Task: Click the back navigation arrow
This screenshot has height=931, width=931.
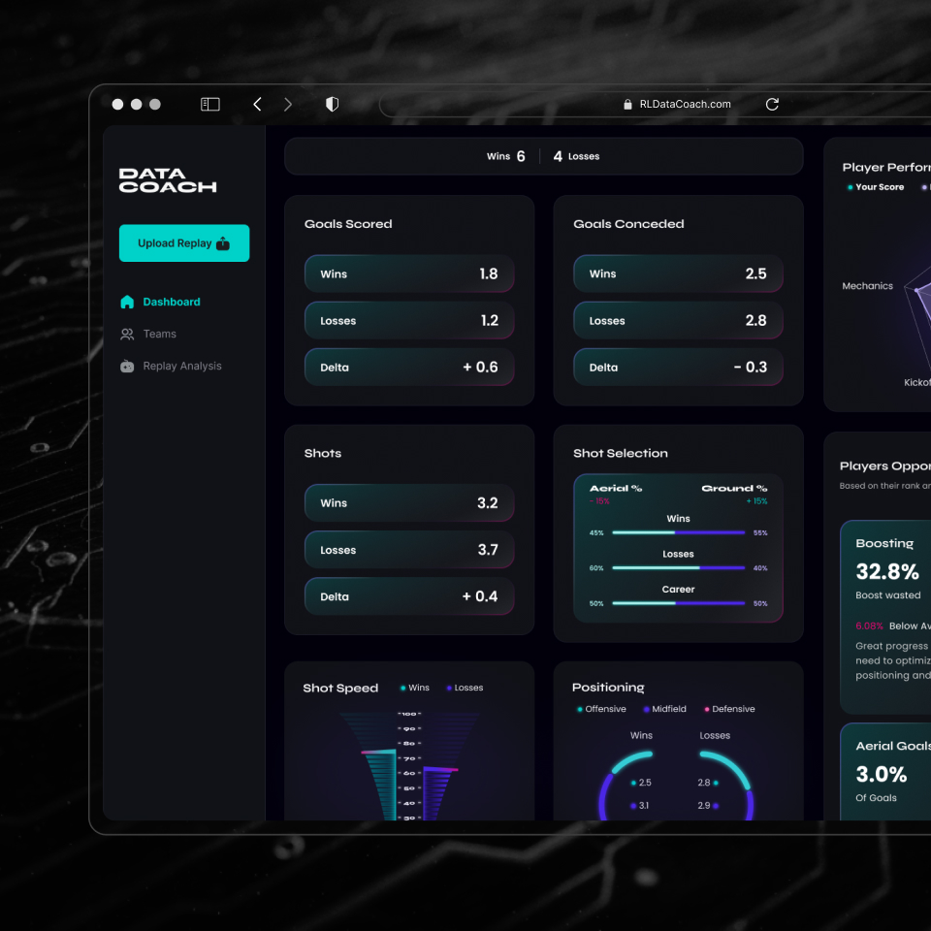Action: point(256,104)
